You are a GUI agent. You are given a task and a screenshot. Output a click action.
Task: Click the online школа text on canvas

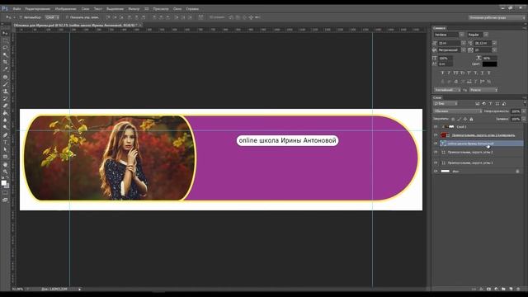tap(288, 140)
